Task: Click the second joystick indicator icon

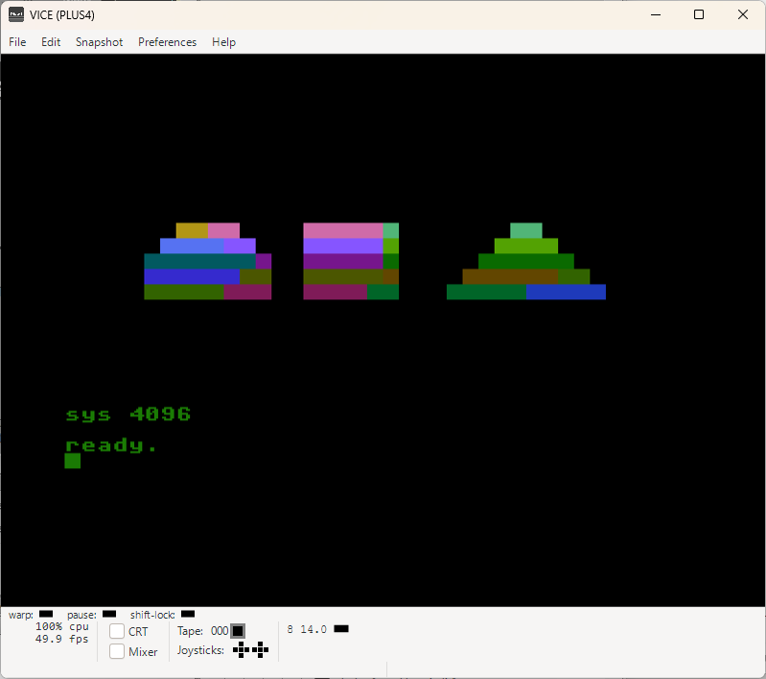Action: coord(261,650)
